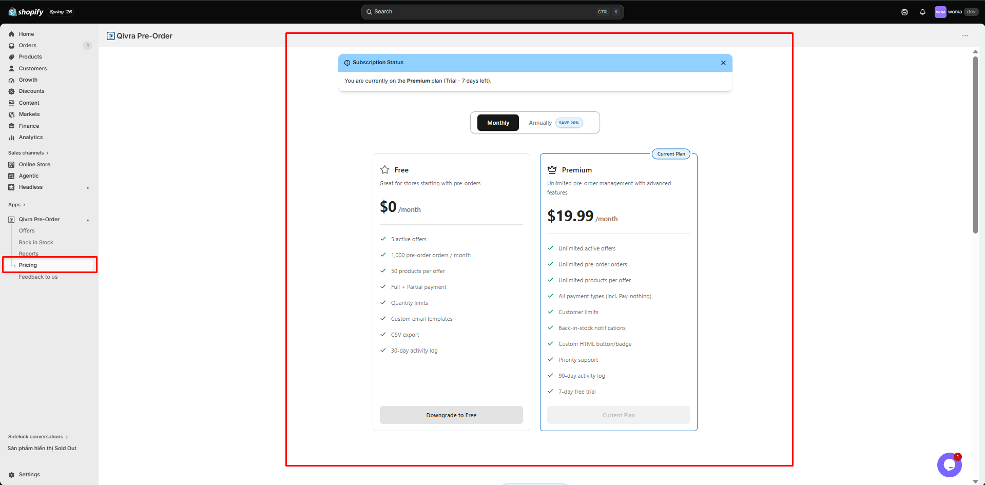The width and height of the screenshot is (985, 485).
Task: Open Sidekick assistant icon in top bar
Action: pos(904,12)
